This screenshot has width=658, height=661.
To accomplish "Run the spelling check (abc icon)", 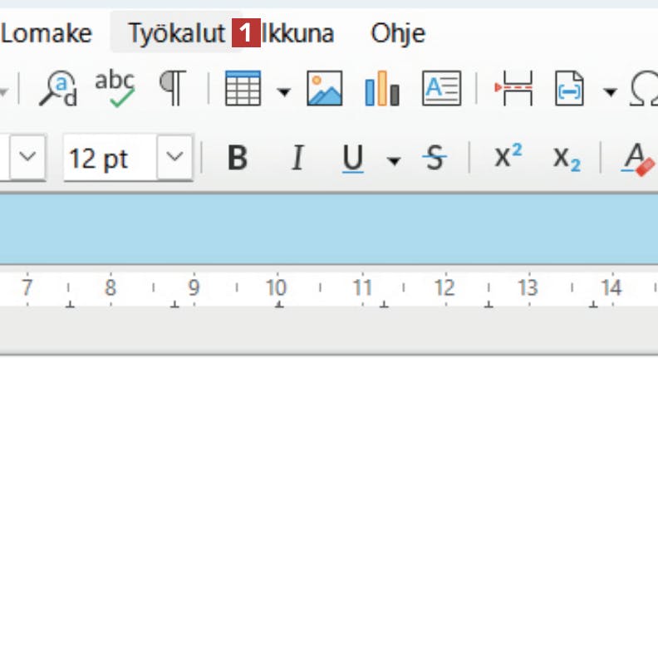I will [114, 88].
